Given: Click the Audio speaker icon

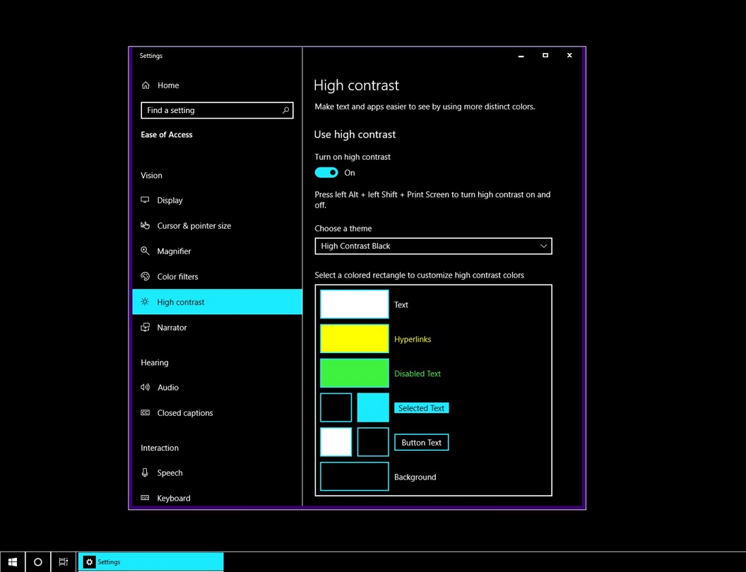Looking at the screenshot, I should click(146, 388).
